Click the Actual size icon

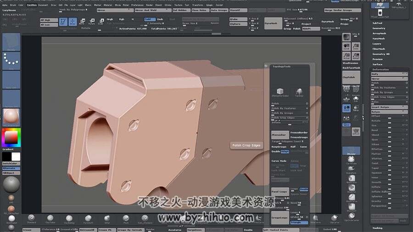[346, 56]
